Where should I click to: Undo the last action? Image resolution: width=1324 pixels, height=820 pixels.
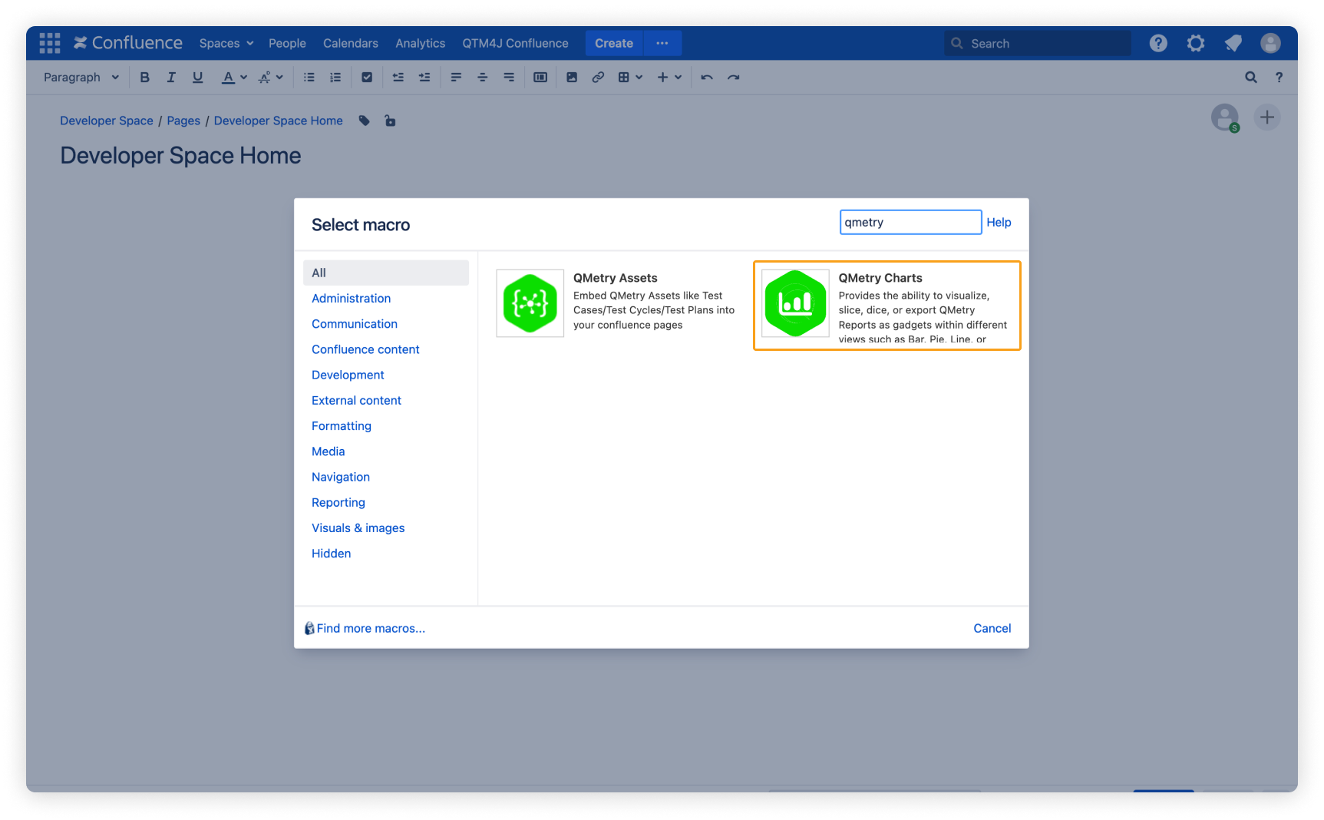point(707,77)
